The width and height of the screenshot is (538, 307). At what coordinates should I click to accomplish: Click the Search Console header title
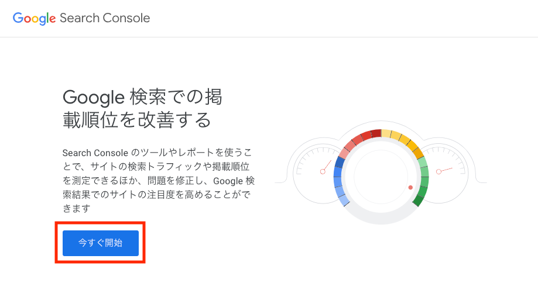click(x=105, y=18)
